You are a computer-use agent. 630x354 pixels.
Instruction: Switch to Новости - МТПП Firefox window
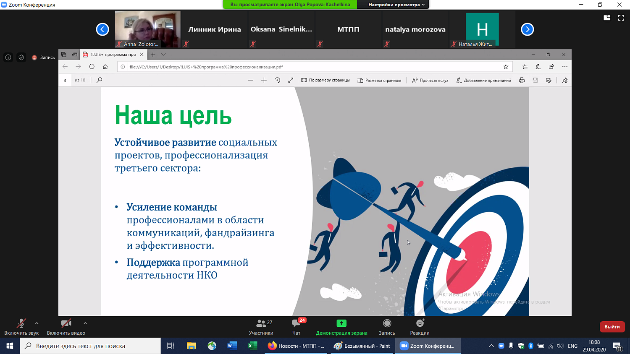click(297, 346)
